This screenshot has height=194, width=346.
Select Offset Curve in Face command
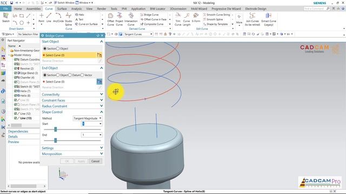154,19
